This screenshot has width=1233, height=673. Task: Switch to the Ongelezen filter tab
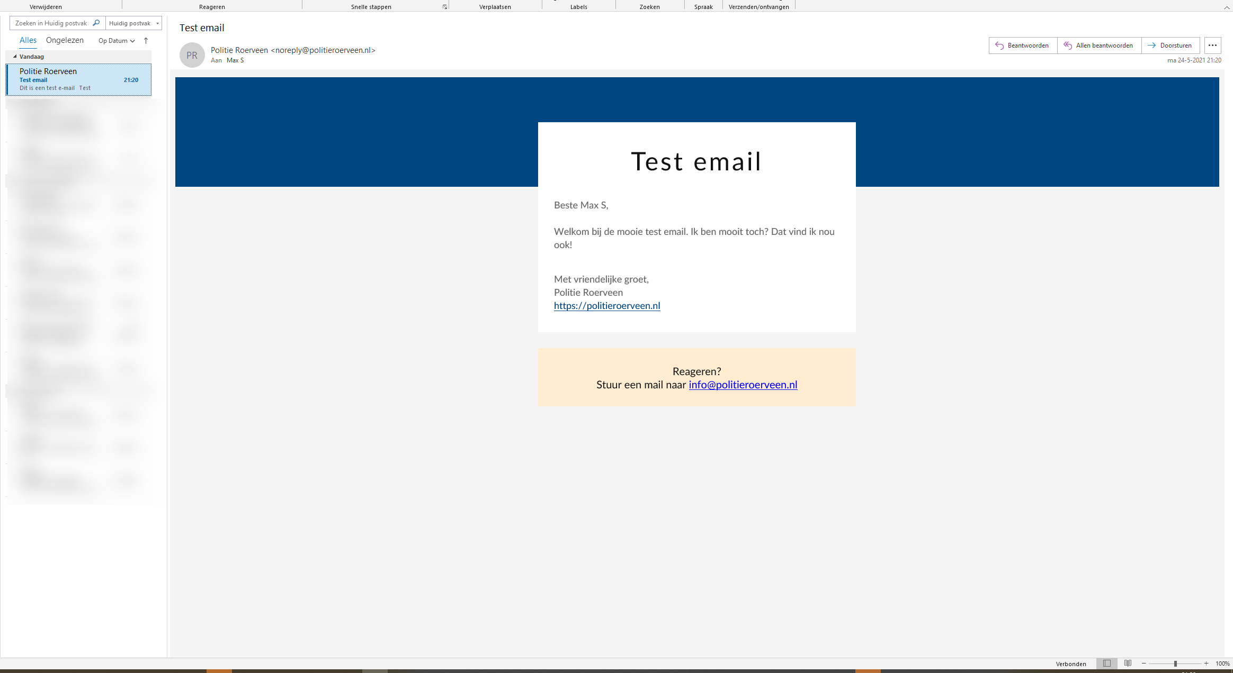pos(65,40)
